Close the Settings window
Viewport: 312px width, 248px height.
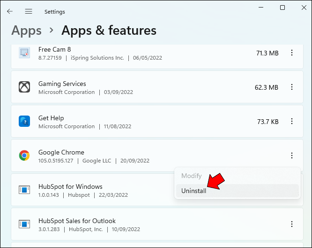(304, 8)
